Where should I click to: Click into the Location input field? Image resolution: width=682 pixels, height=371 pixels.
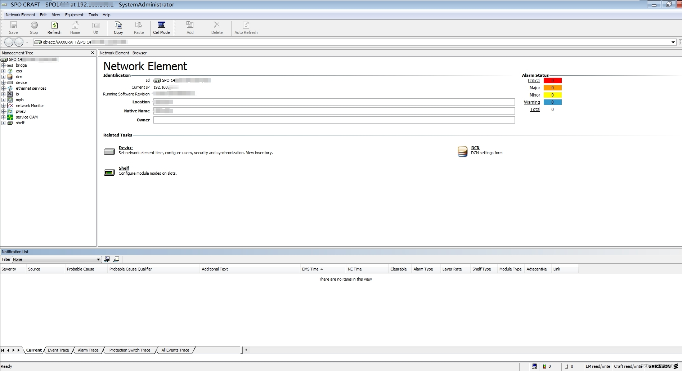click(334, 102)
